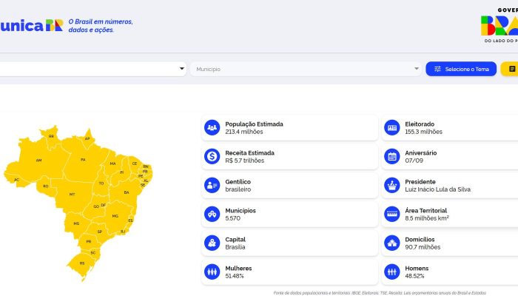Image resolution: width=518 pixels, height=296 pixels.
Task: Select Mato Grosso (MT) on the map
Action: click(72, 194)
